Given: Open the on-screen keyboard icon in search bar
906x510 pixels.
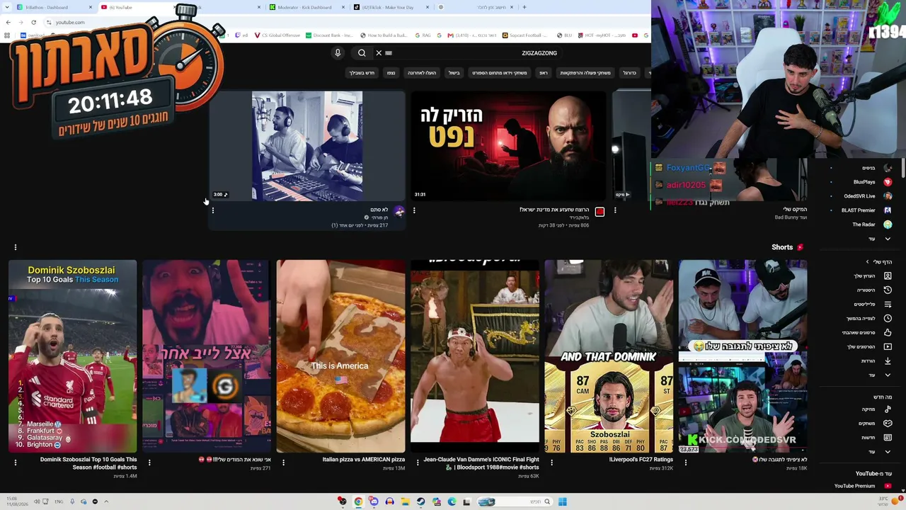Looking at the screenshot, I should tap(389, 53).
